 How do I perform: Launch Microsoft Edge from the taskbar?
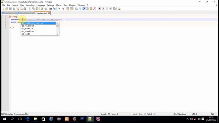(28, 119)
